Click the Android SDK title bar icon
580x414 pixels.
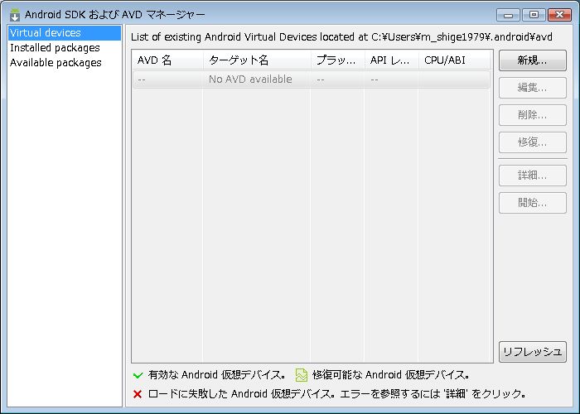click(15, 15)
